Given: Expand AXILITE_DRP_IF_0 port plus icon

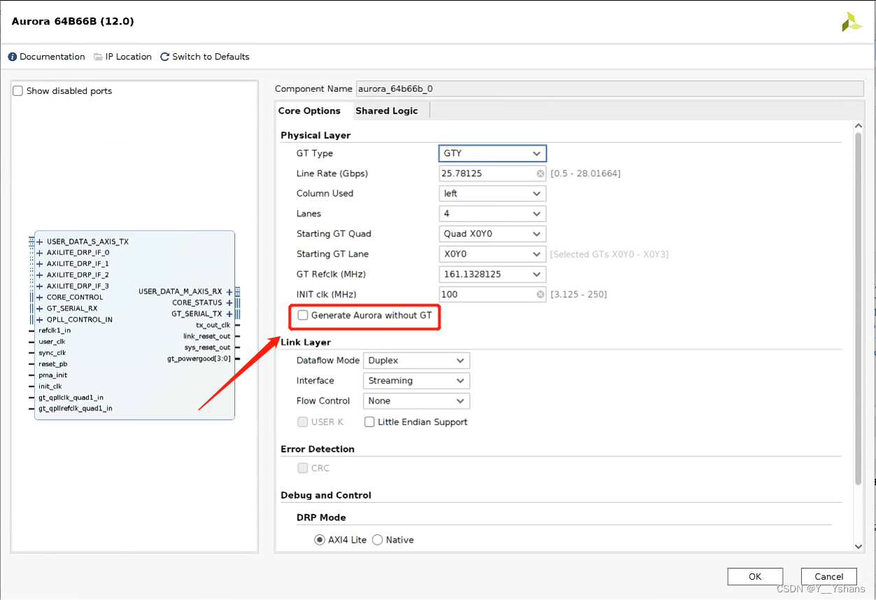Looking at the screenshot, I should click(x=40, y=253).
